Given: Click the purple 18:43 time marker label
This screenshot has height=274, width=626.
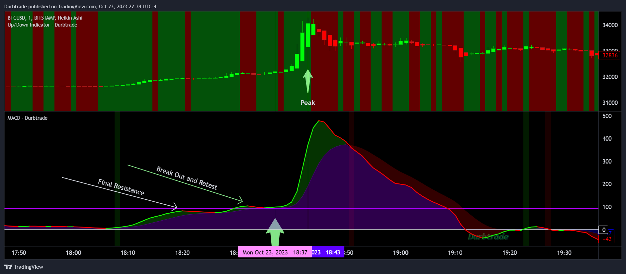Looking at the screenshot, I should (x=328, y=252).
